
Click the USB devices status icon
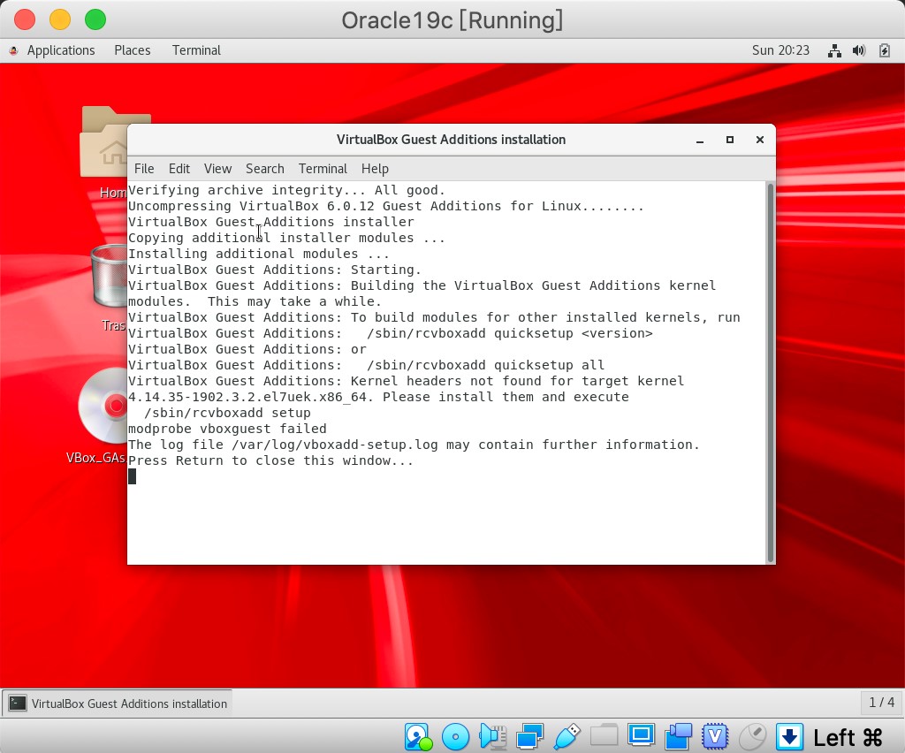coord(567,737)
